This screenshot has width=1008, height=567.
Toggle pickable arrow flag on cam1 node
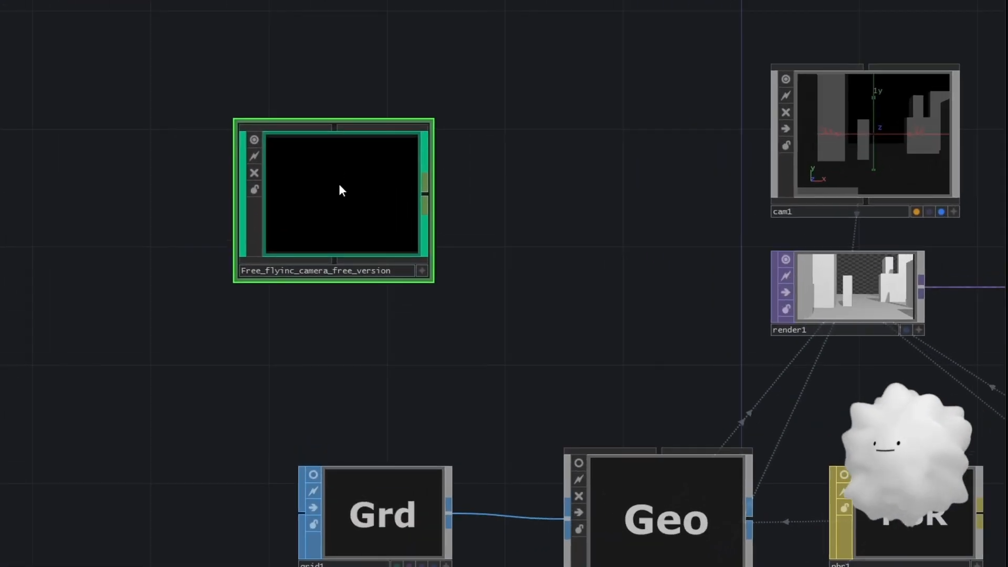786,129
